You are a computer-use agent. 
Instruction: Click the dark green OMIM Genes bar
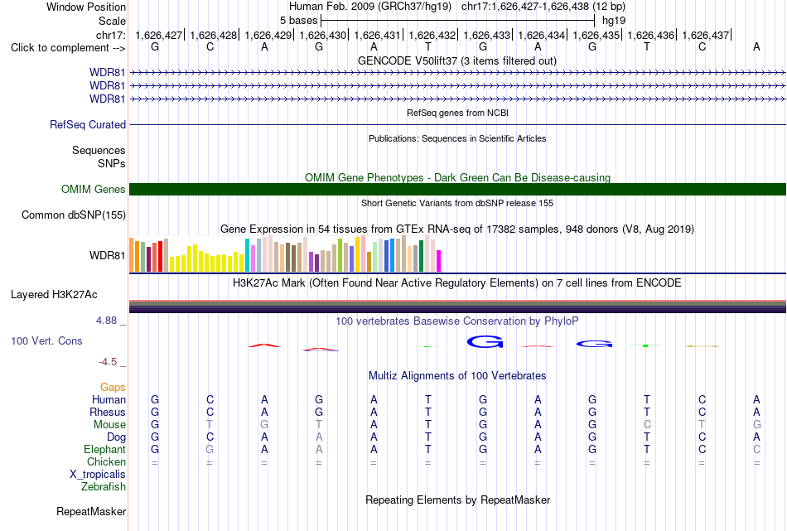(x=457, y=189)
